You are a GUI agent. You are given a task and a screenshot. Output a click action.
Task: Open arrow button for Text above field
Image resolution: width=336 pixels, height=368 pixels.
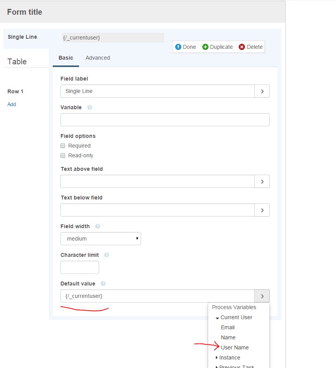pos(262,181)
